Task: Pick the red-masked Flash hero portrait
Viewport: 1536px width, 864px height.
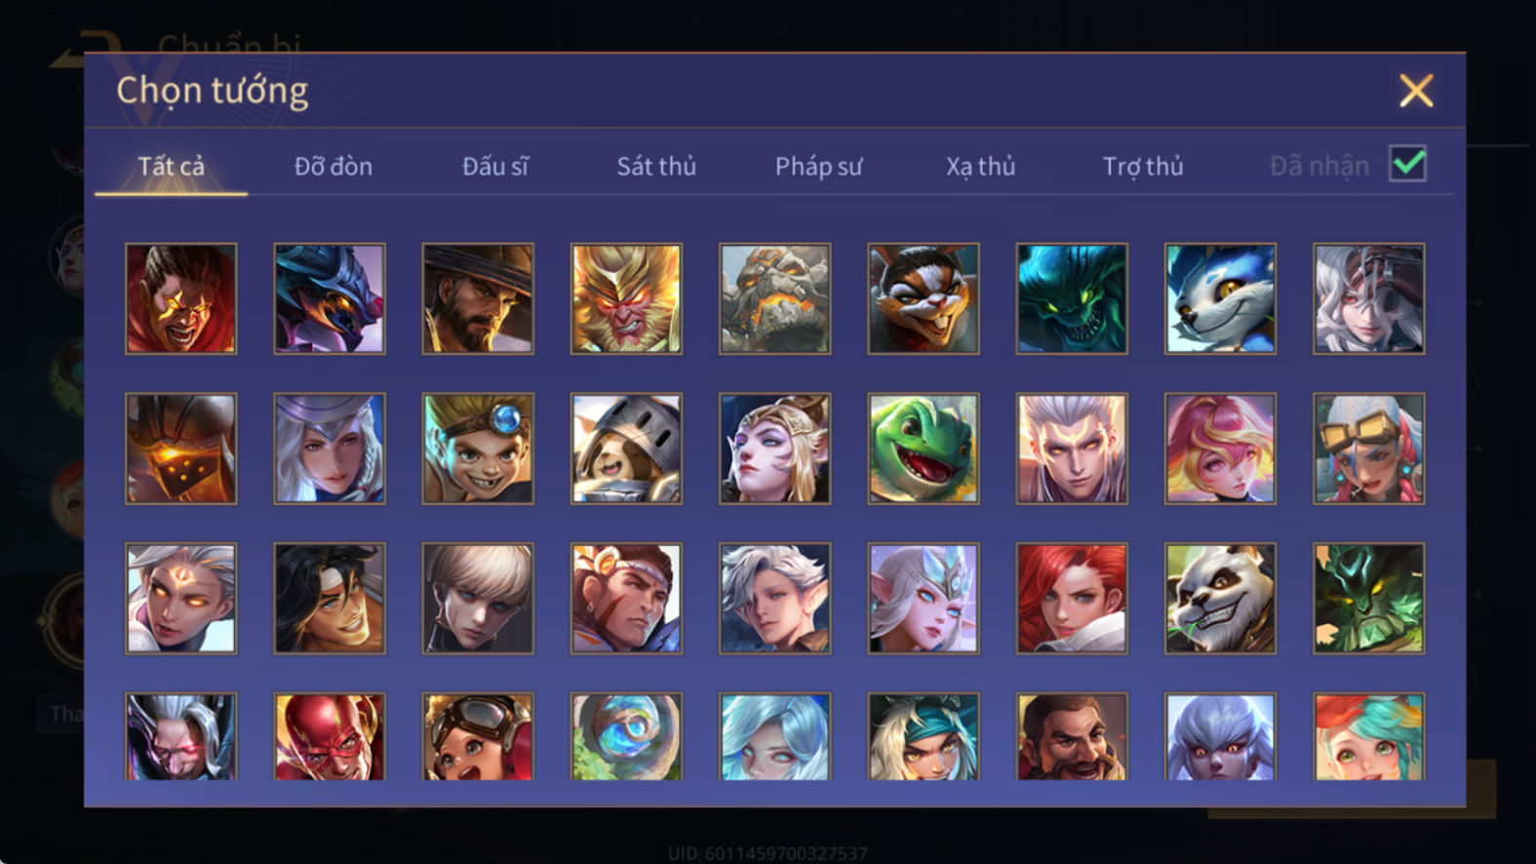Action: [x=329, y=737]
